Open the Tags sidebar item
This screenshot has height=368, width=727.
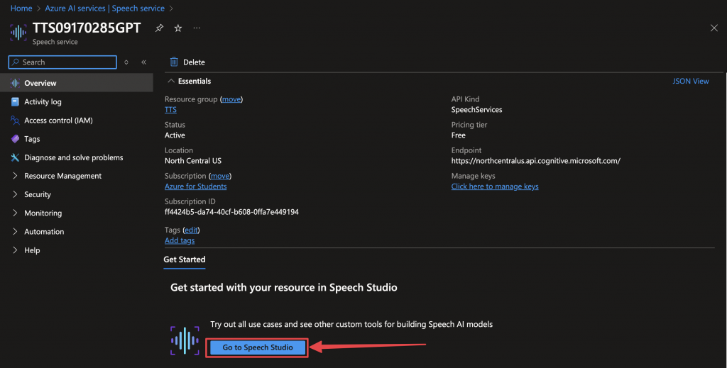coord(32,139)
